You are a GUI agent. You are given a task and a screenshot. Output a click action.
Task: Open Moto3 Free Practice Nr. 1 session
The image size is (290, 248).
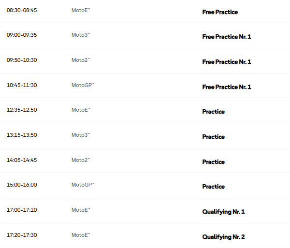145,36
